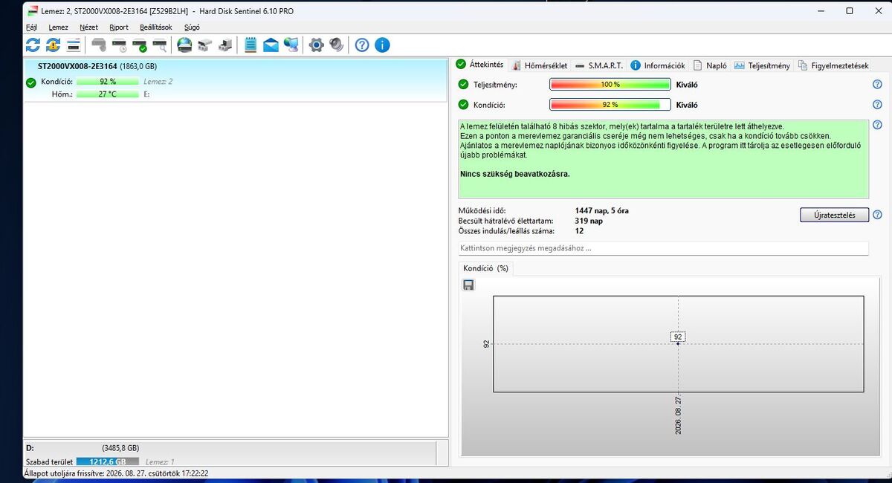Click the Működési idő value 1447 nap, 5 óra
The width and height of the screenshot is (892, 483).
point(601,211)
